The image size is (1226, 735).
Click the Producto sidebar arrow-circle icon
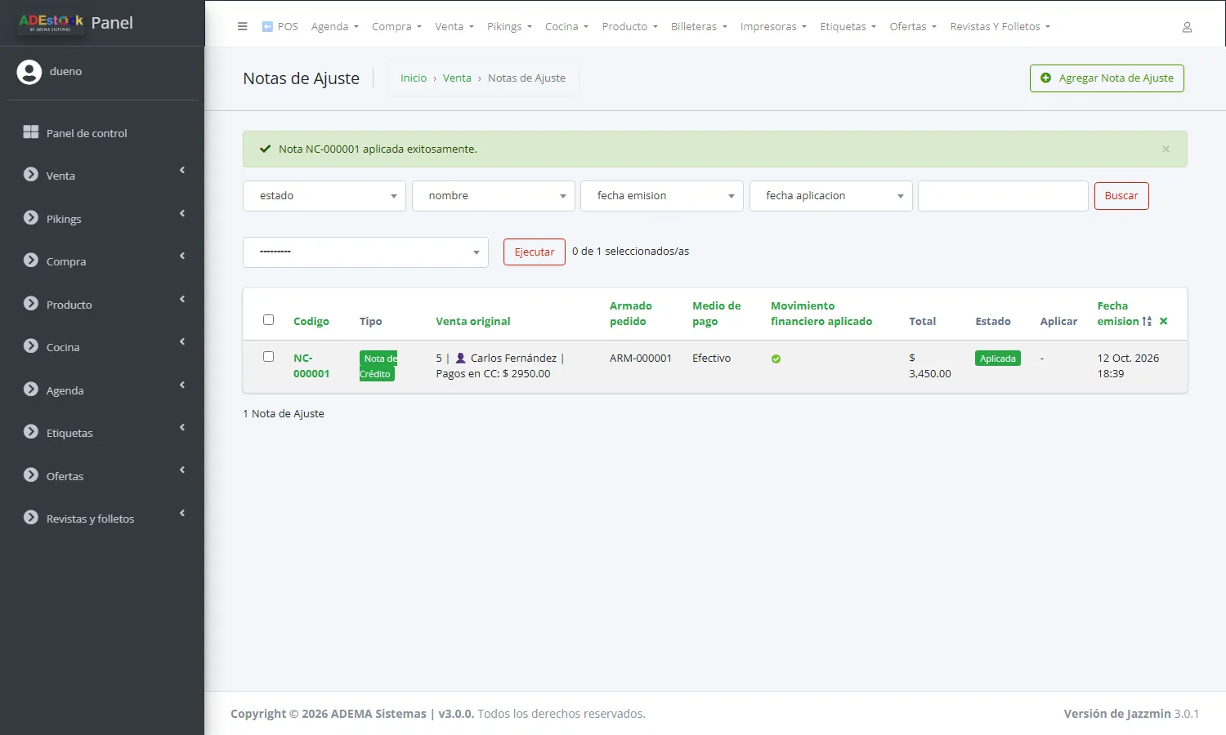pos(31,304)
